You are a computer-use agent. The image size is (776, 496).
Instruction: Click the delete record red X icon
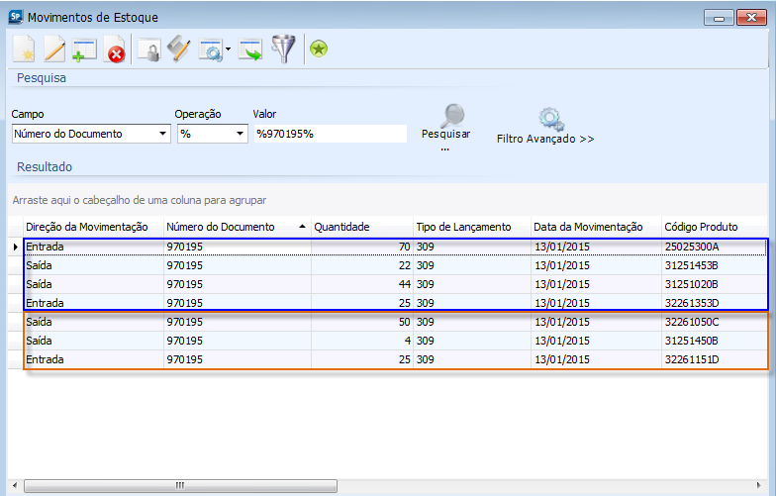[115, 50]
